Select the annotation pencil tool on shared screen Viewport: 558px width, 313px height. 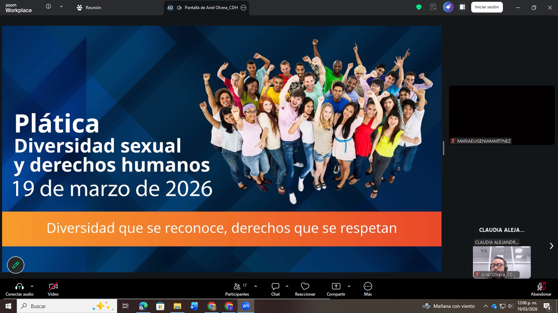[x=15, y=265]
